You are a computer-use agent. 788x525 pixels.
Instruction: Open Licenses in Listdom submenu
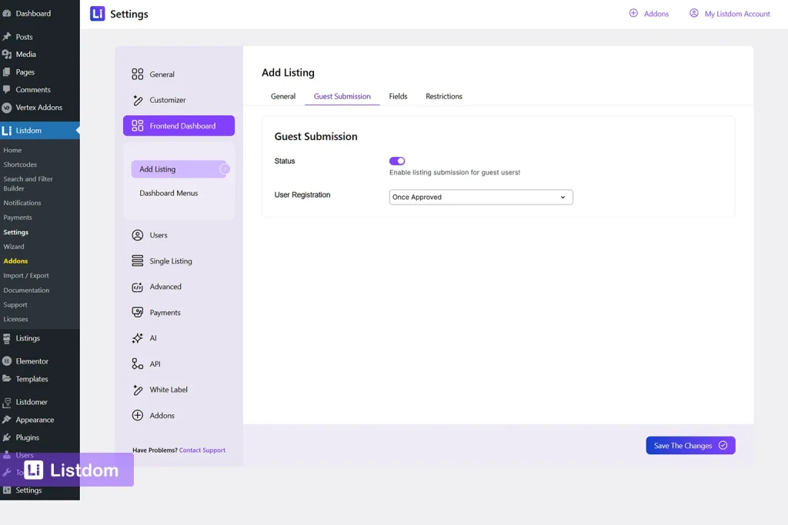pos(15,319)
